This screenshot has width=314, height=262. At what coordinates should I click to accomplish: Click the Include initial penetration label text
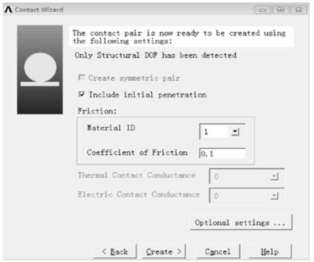point(147,95)
